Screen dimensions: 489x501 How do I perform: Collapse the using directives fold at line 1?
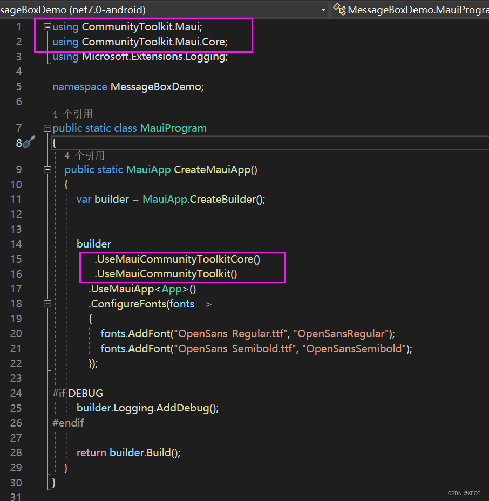[46, 26]
